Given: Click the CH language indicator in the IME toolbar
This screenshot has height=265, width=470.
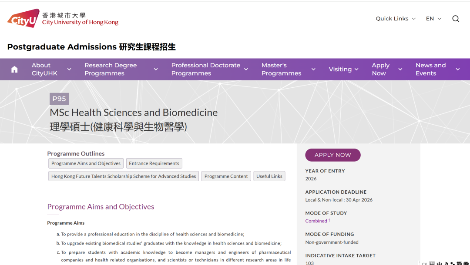Looking at the screenshot, I should click(x=425, y=262).
